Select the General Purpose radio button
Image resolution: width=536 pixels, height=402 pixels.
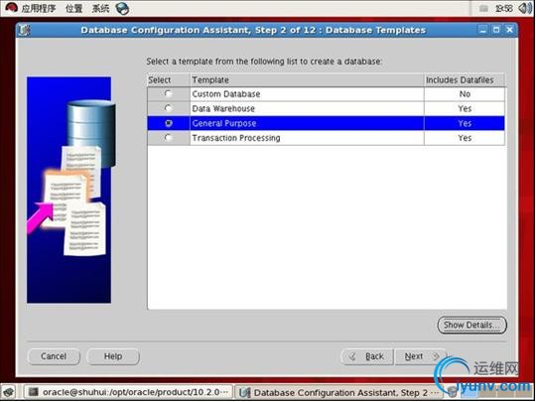tap(168, 123)
